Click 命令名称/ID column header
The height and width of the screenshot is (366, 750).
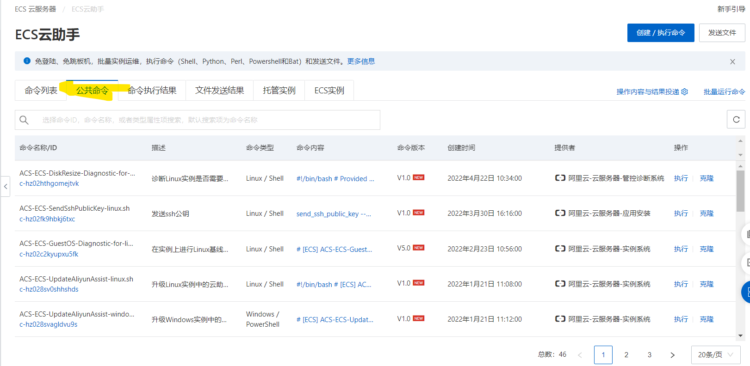[x=38, y=148]
